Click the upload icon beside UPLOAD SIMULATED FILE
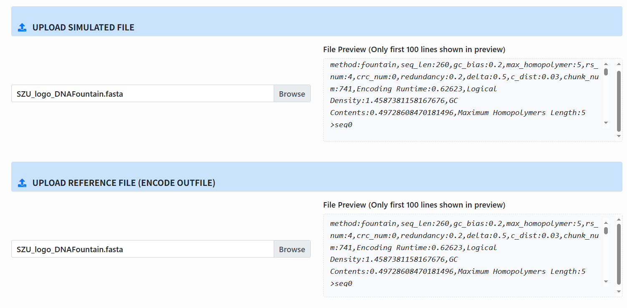Image resolution: width=627 pixels, height=308 pixels. coord(22,27)
